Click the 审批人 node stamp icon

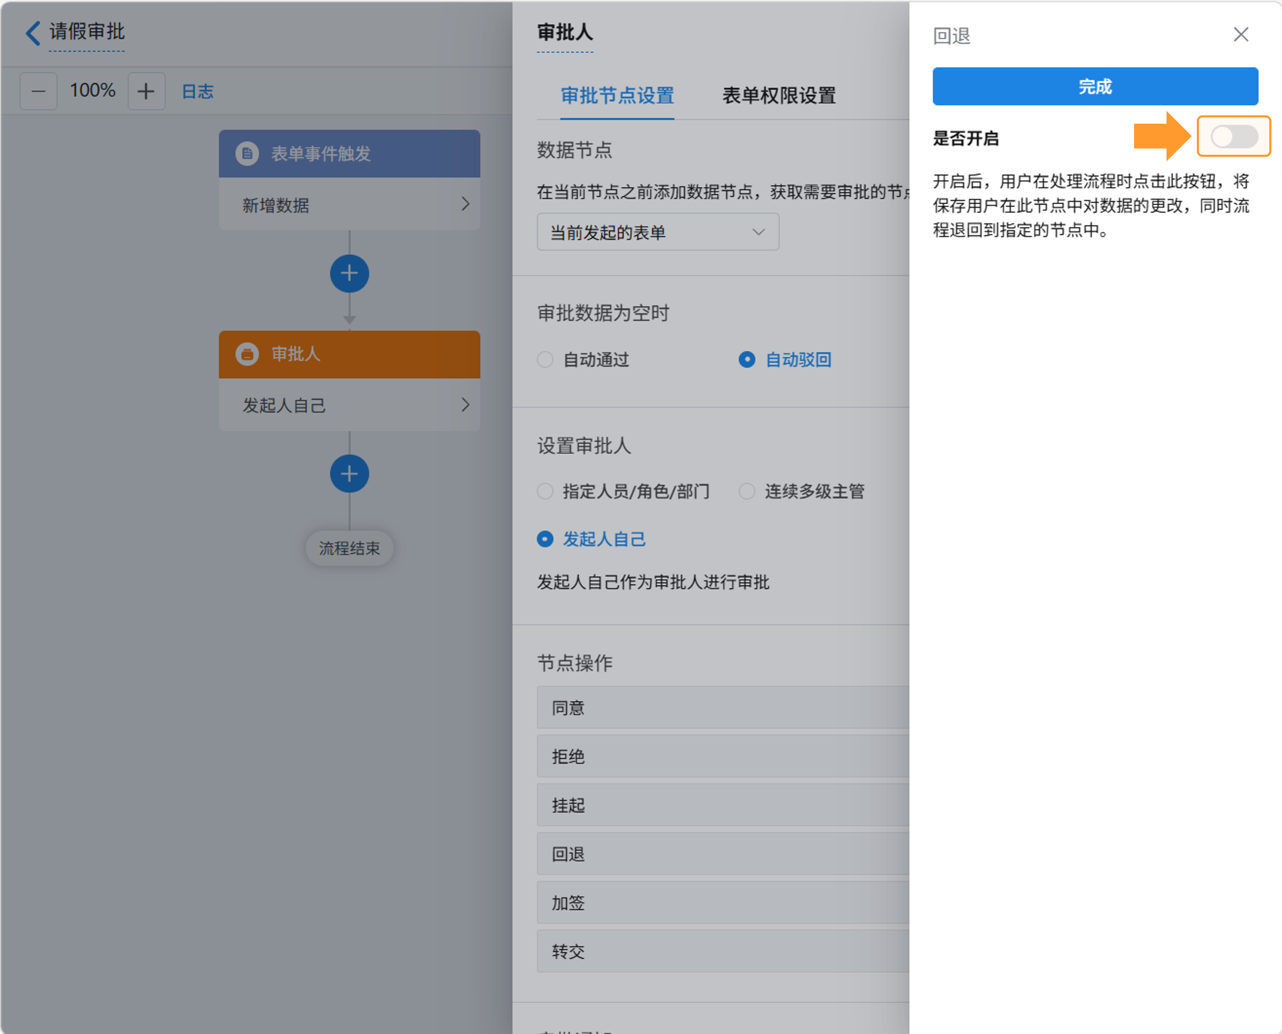247,354
